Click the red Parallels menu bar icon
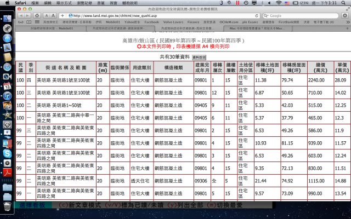The image size is (351, 219). click(237, 3)
